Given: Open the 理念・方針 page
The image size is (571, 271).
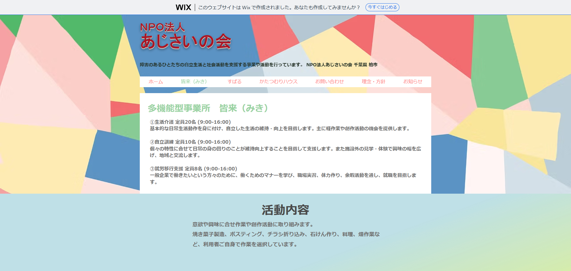Looking at the screenshot, I should tap(373, 82).
